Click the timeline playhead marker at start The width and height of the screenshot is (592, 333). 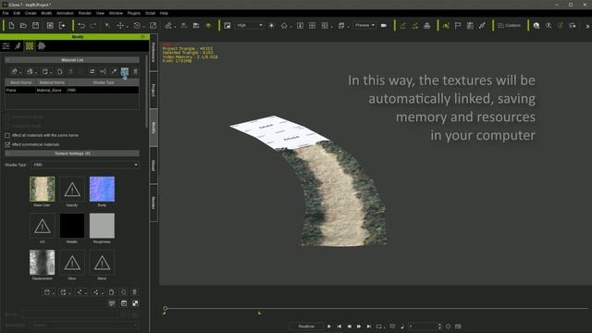coord(165,308)
